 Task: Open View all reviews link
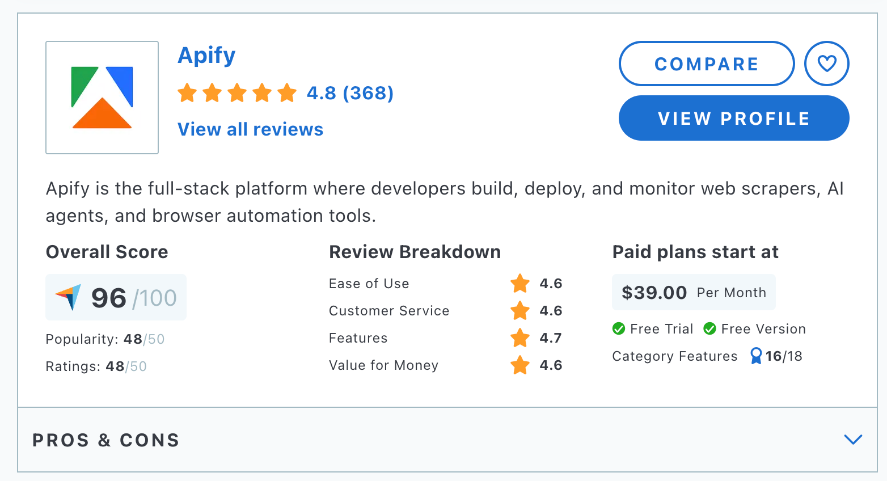(x=250, y=129)
